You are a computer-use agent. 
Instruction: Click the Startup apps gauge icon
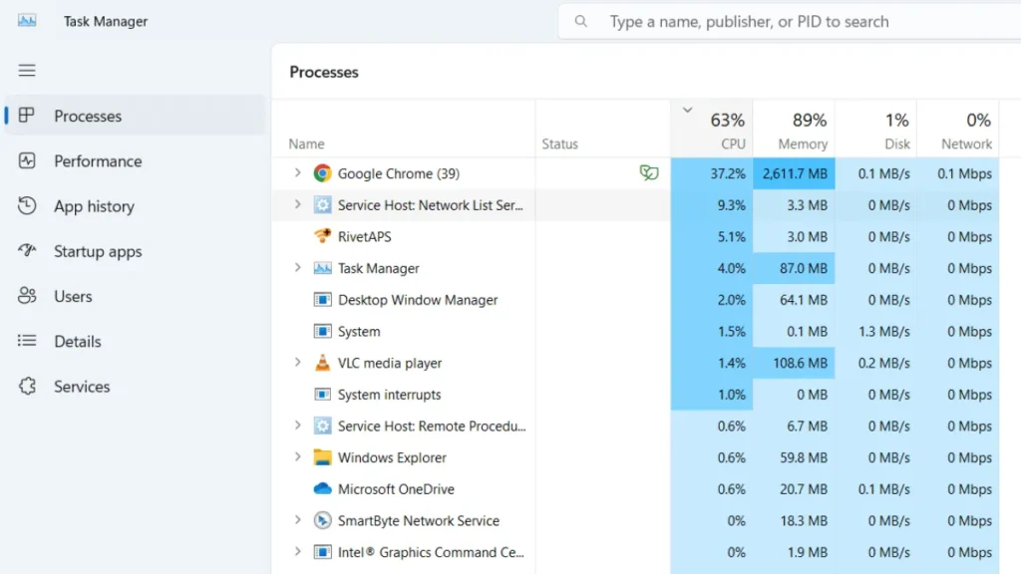[x=27, y=250]
